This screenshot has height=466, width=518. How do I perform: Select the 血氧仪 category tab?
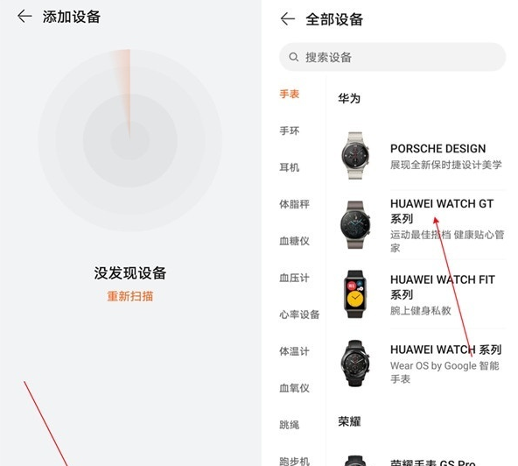[x=294, y=388]
